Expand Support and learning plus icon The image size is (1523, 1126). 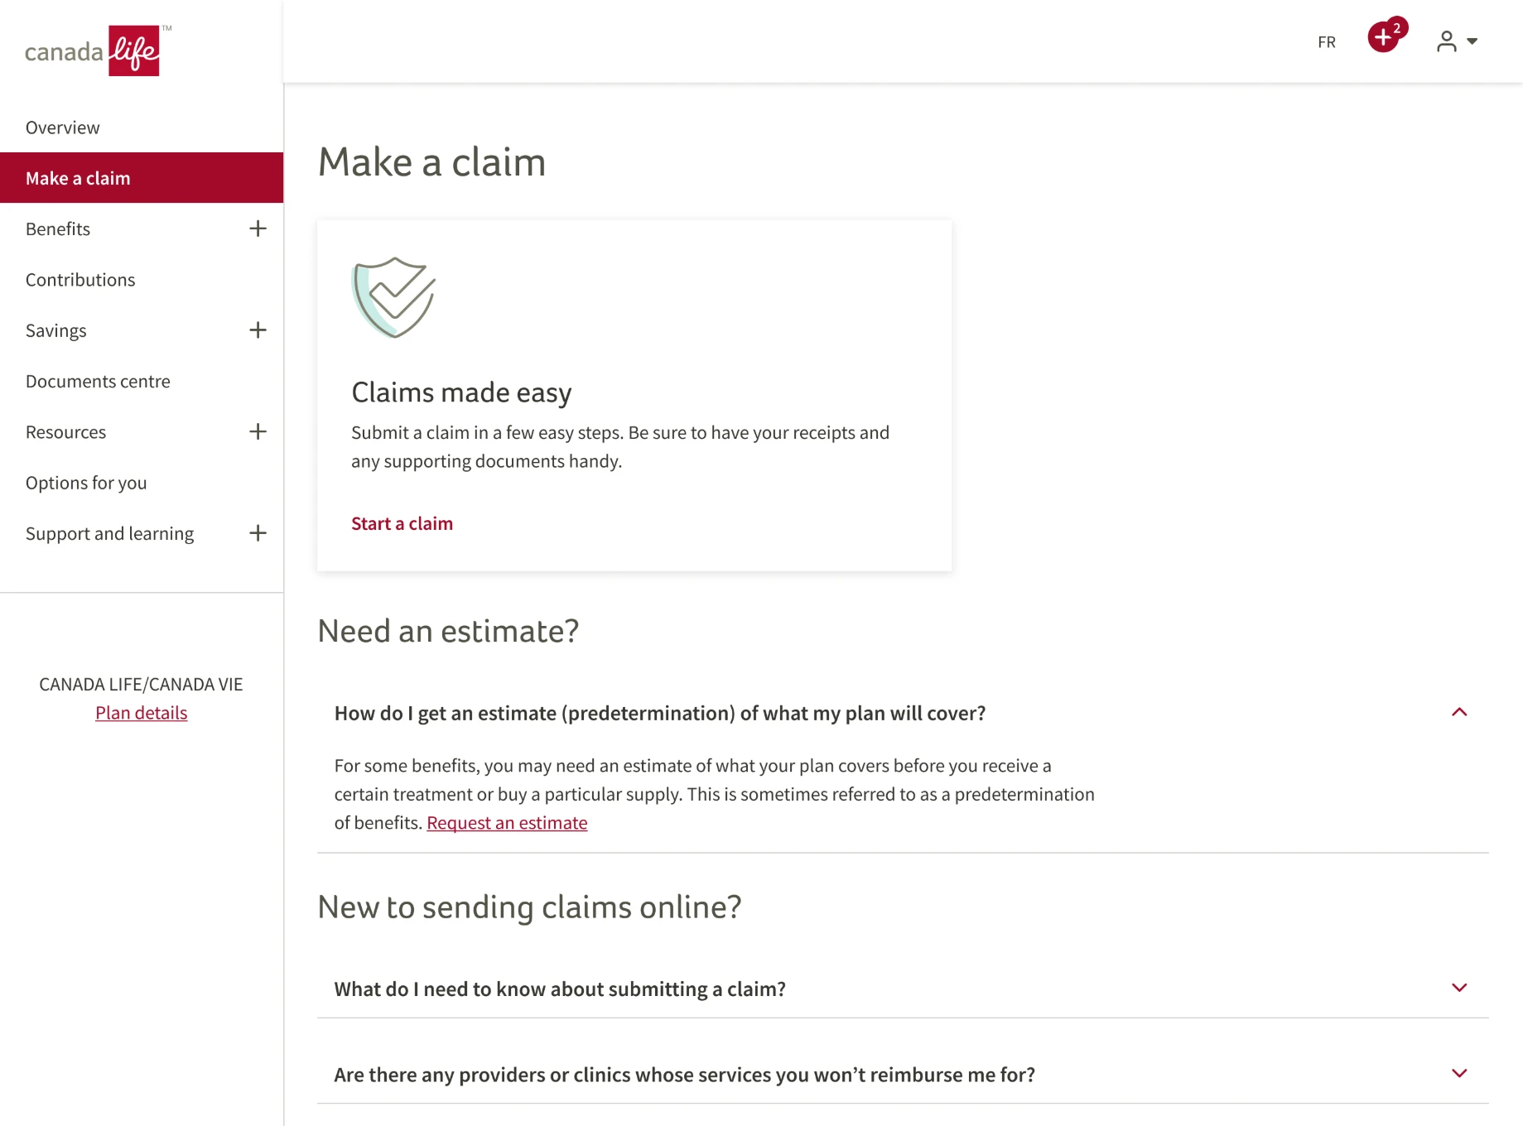[258, 533]
